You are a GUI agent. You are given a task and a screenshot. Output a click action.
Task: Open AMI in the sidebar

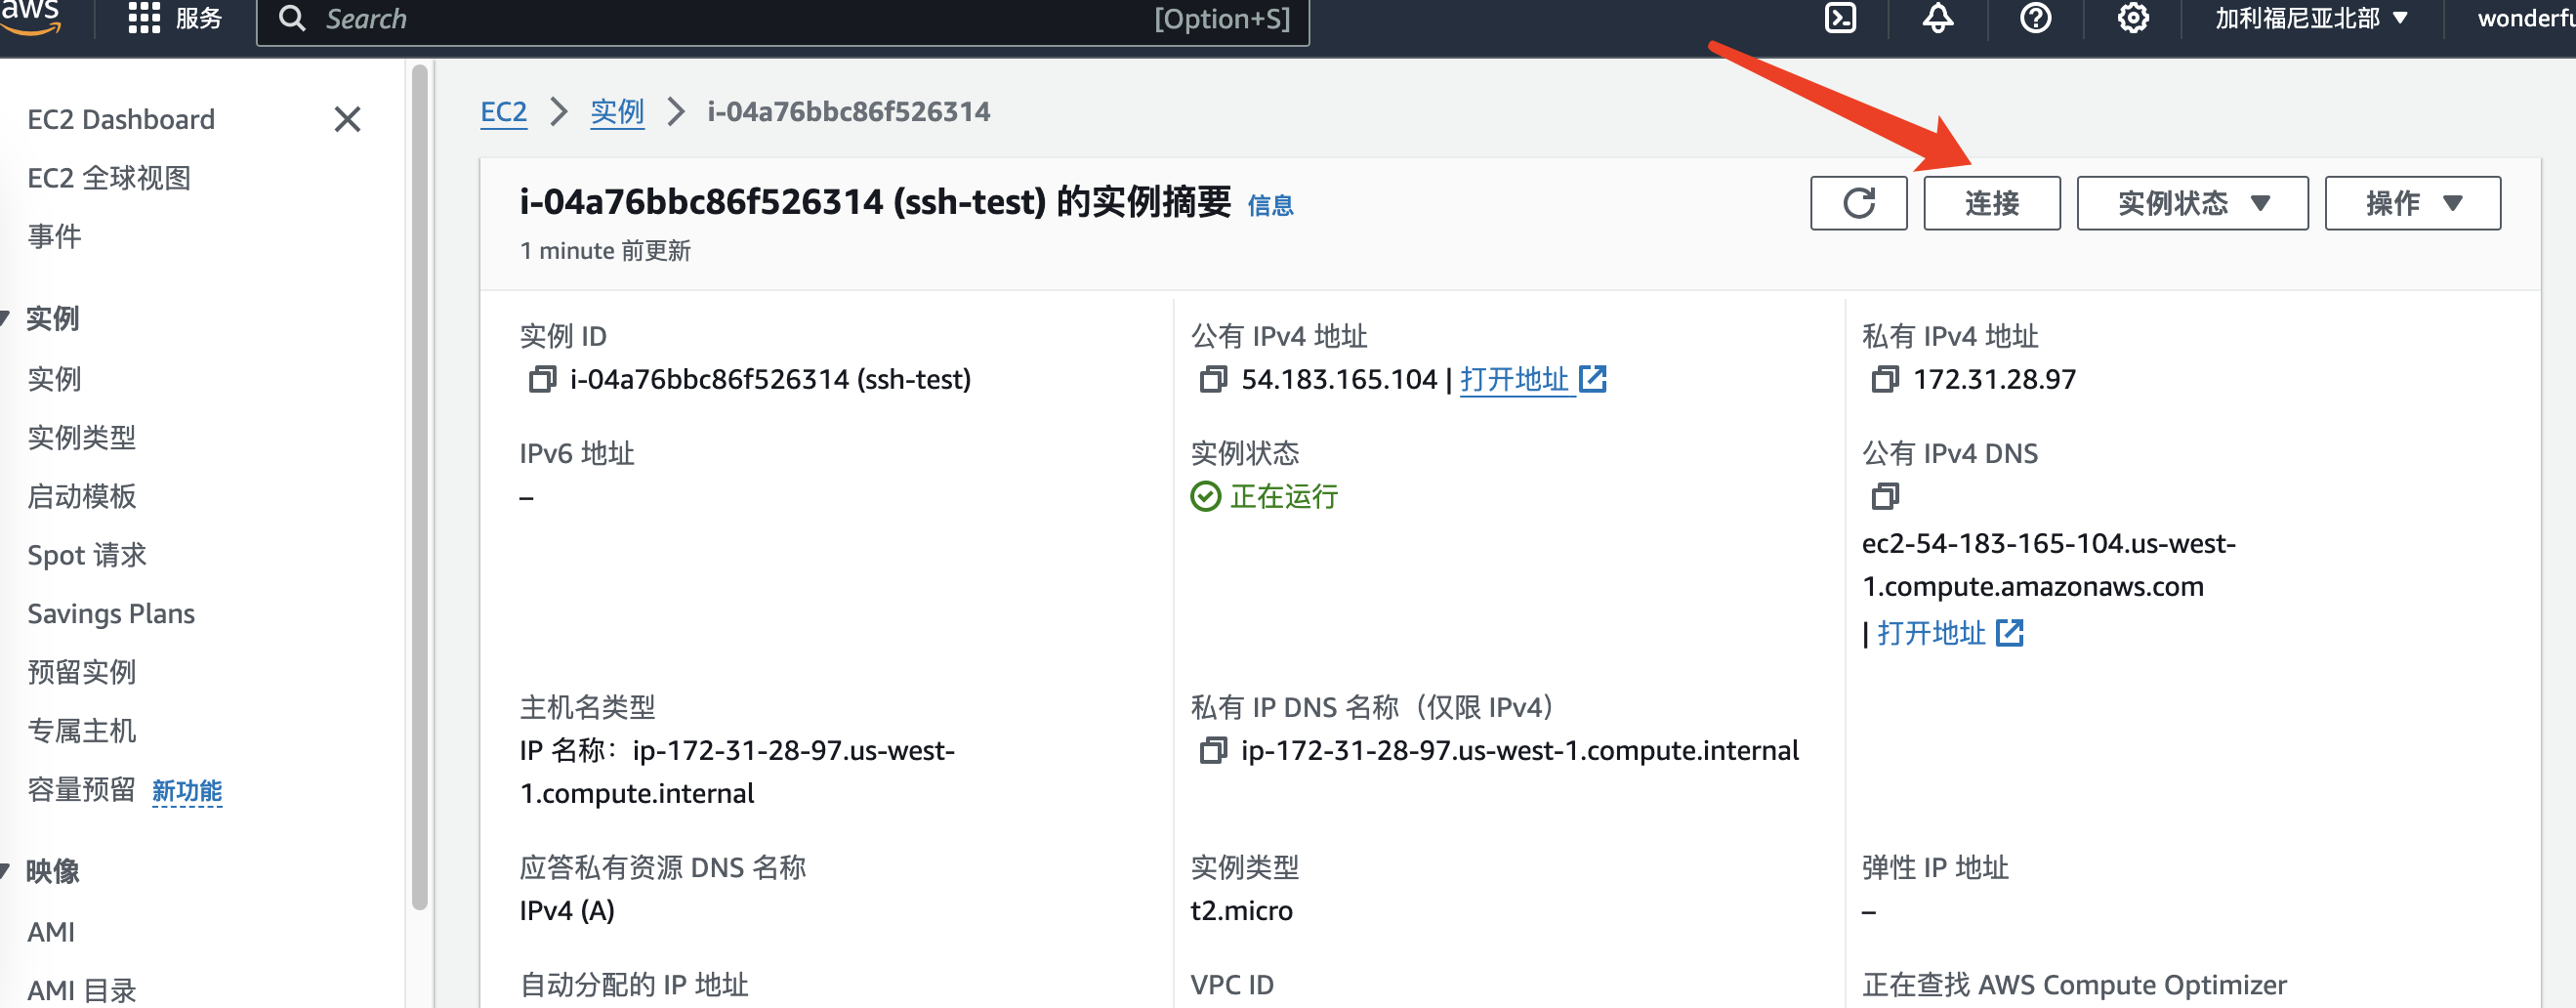pos(51,932)
